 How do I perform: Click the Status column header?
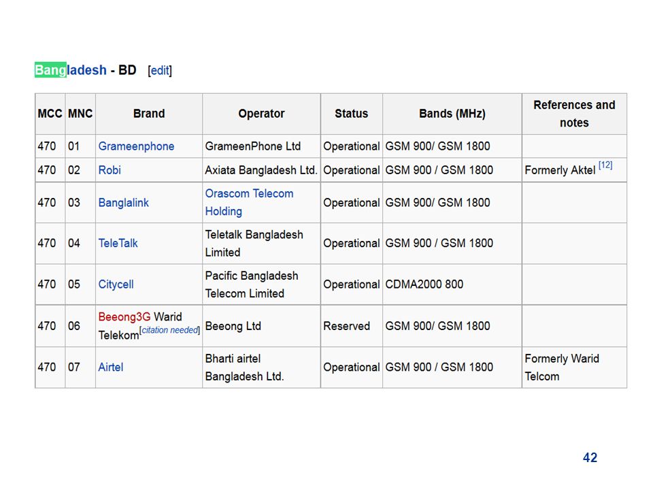coord(352,114)
